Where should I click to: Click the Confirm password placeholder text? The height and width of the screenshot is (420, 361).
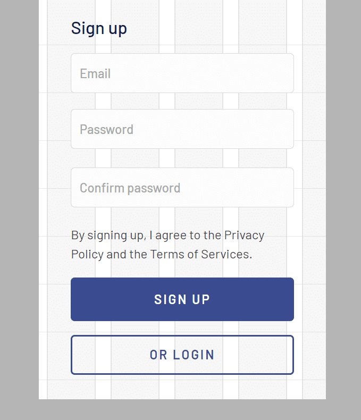(x=130, y=188)
